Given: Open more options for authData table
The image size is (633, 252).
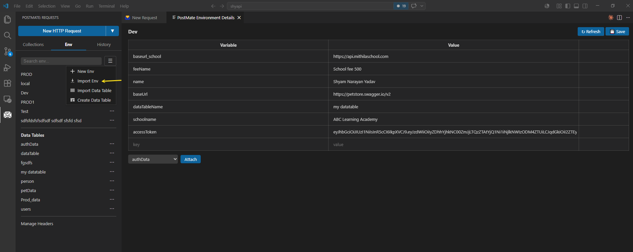Looking at the screenshot, I should pyautogui.click(x=112, y=144).
